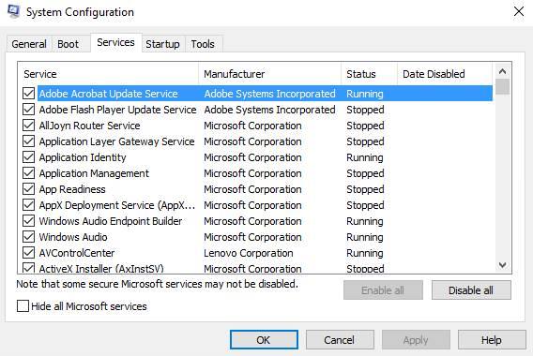Screen dimensions: 533x356
Task: Disable the Application Identity service checkbox
Action: (28, 157)
